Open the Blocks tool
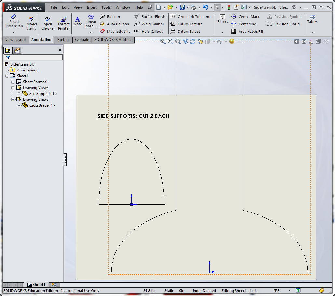The height and width of the screenshot is (296, 335). (222, 19)
